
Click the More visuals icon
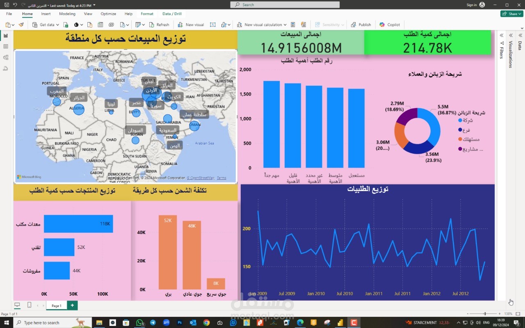224,25
